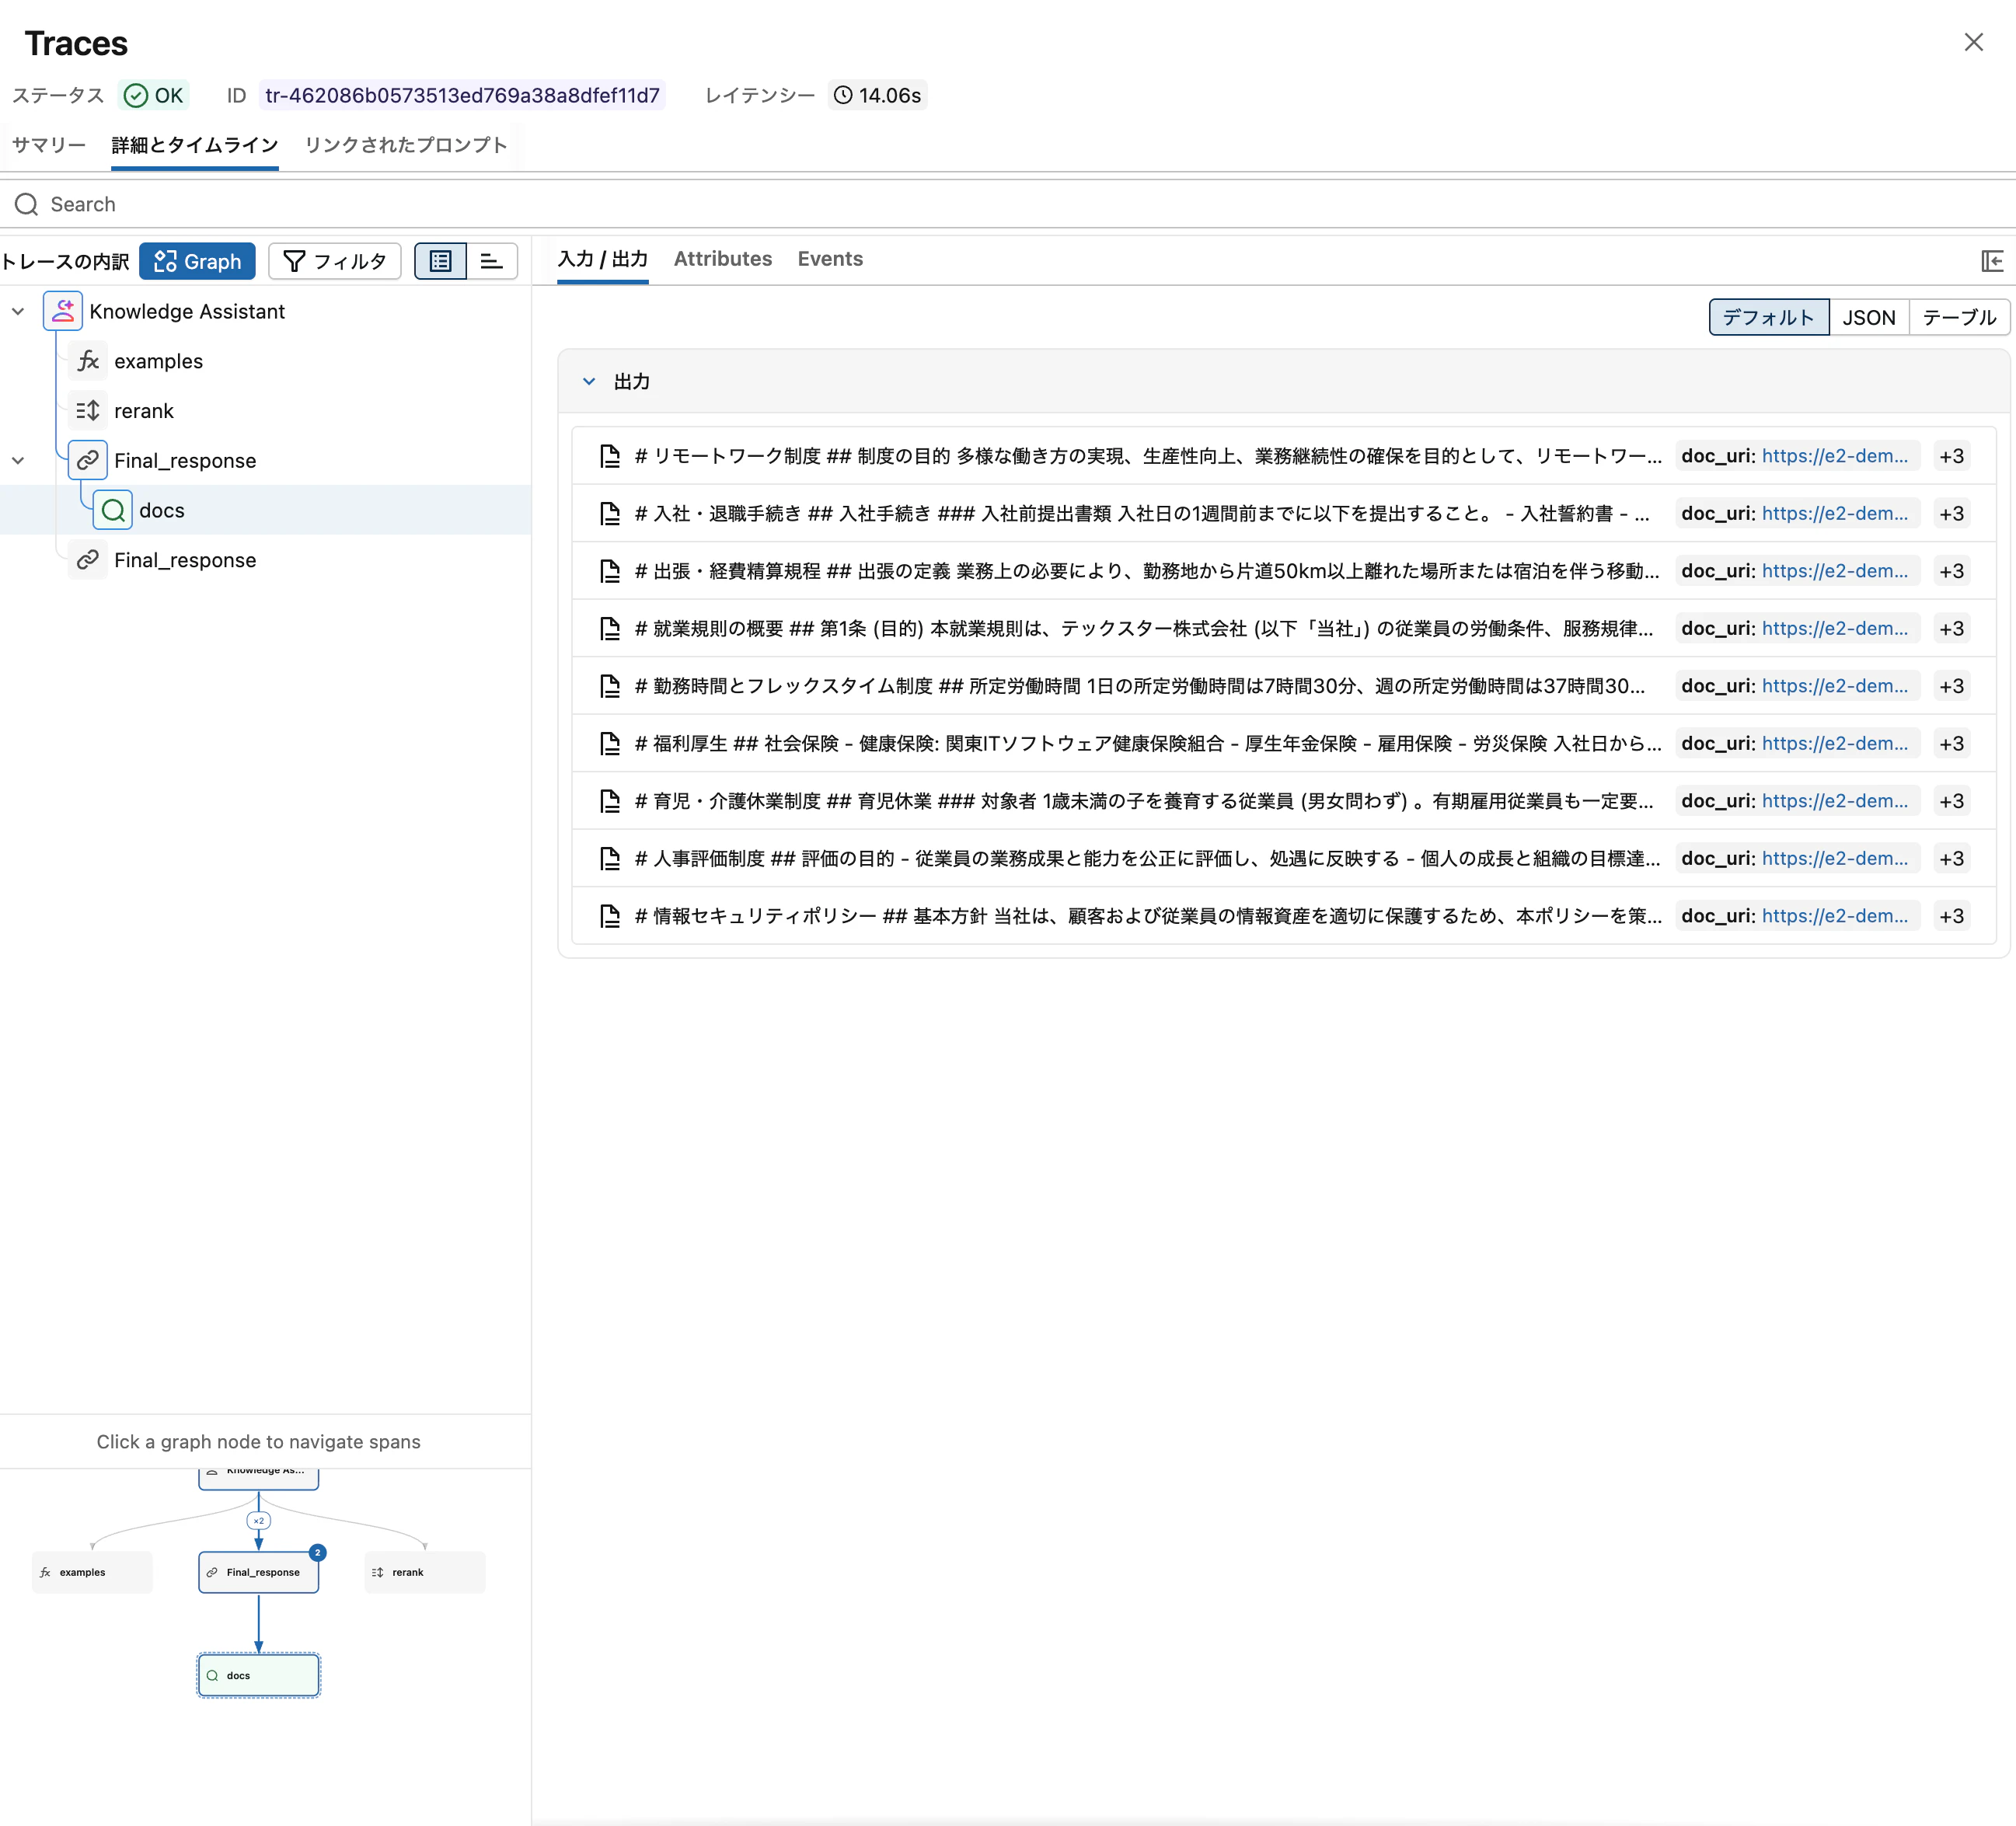Select the 入力 / 出力 tab

click(x=603, y=259)
